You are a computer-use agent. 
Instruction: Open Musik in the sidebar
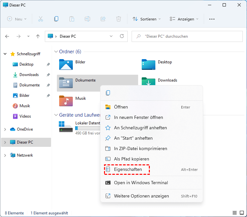25,106
